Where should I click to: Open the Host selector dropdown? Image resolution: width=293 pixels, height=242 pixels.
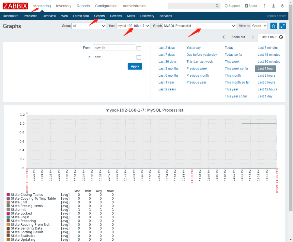pyautogui.click(x=133, y=26)
